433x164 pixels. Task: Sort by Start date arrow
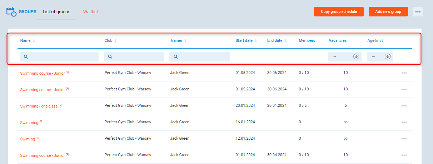click(x=256, y=41)
